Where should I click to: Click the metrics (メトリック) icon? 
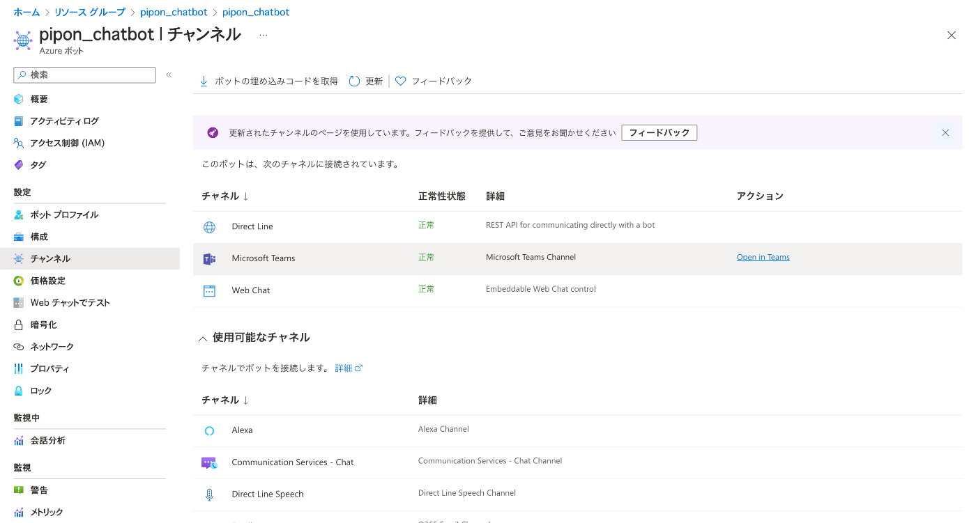click(19, 512)
